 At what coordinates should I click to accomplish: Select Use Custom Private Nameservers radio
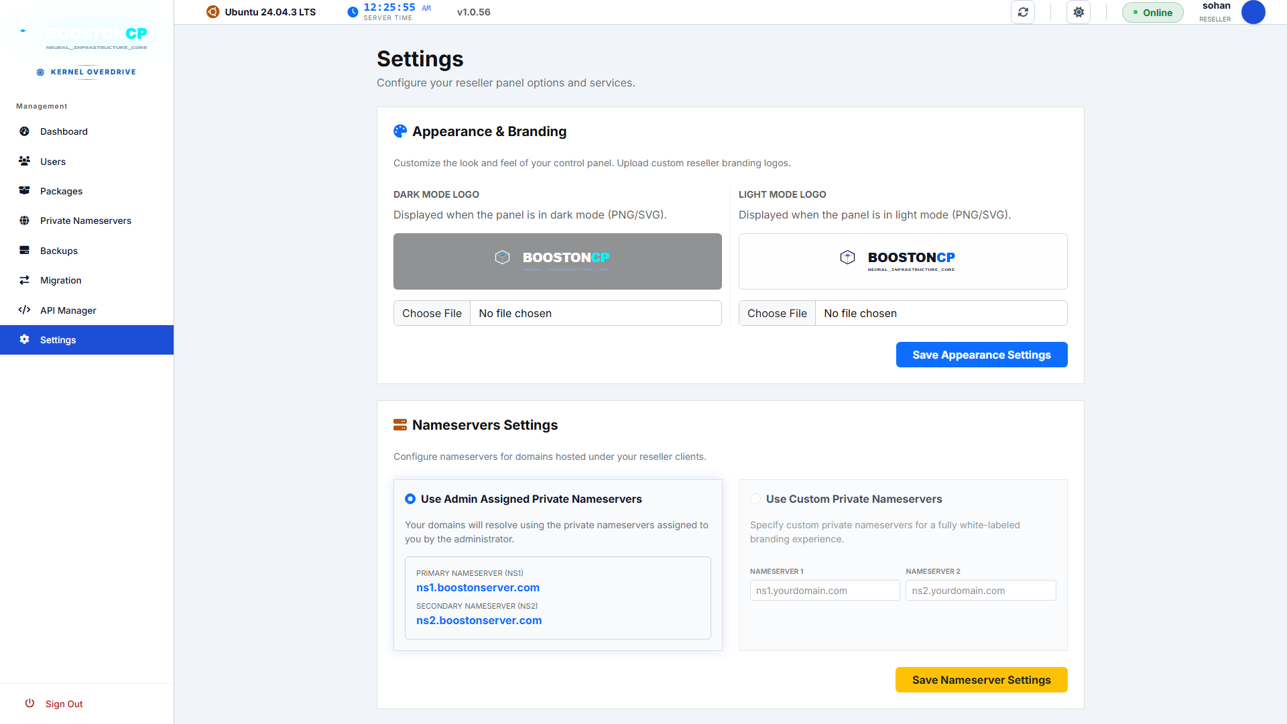(755, 499)
